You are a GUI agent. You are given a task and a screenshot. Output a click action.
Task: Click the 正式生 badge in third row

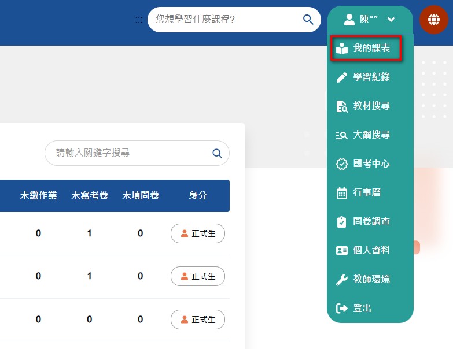click(198, 320)
